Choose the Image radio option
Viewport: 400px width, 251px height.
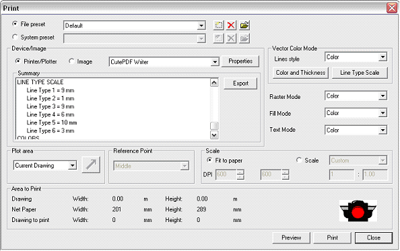71,61
